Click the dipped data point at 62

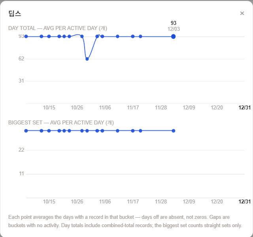coord(87,59)
